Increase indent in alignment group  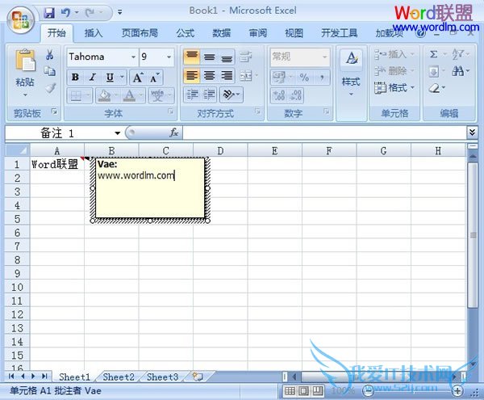(209, 95)
